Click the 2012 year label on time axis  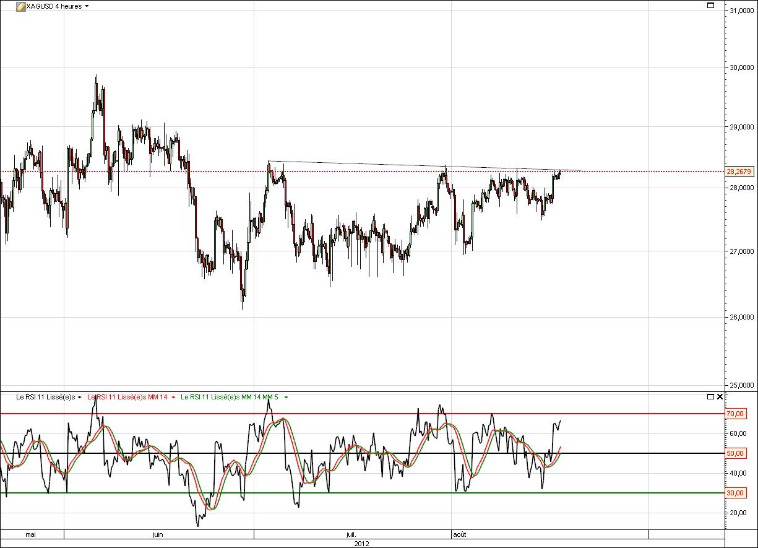[361, 543]
